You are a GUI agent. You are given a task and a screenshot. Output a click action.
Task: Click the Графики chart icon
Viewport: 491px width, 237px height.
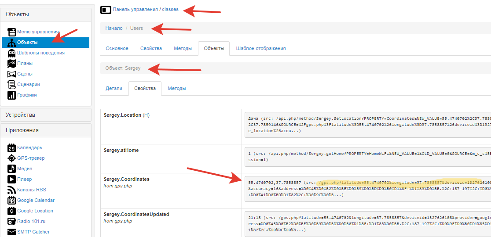[11, 95]
